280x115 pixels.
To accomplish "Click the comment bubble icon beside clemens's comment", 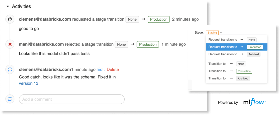I will 10,70.
